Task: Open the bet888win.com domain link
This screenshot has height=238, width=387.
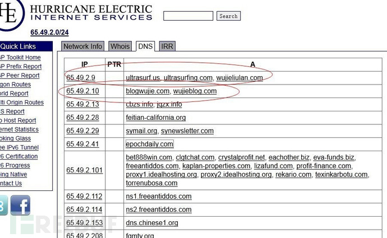Action: point(149,157)
